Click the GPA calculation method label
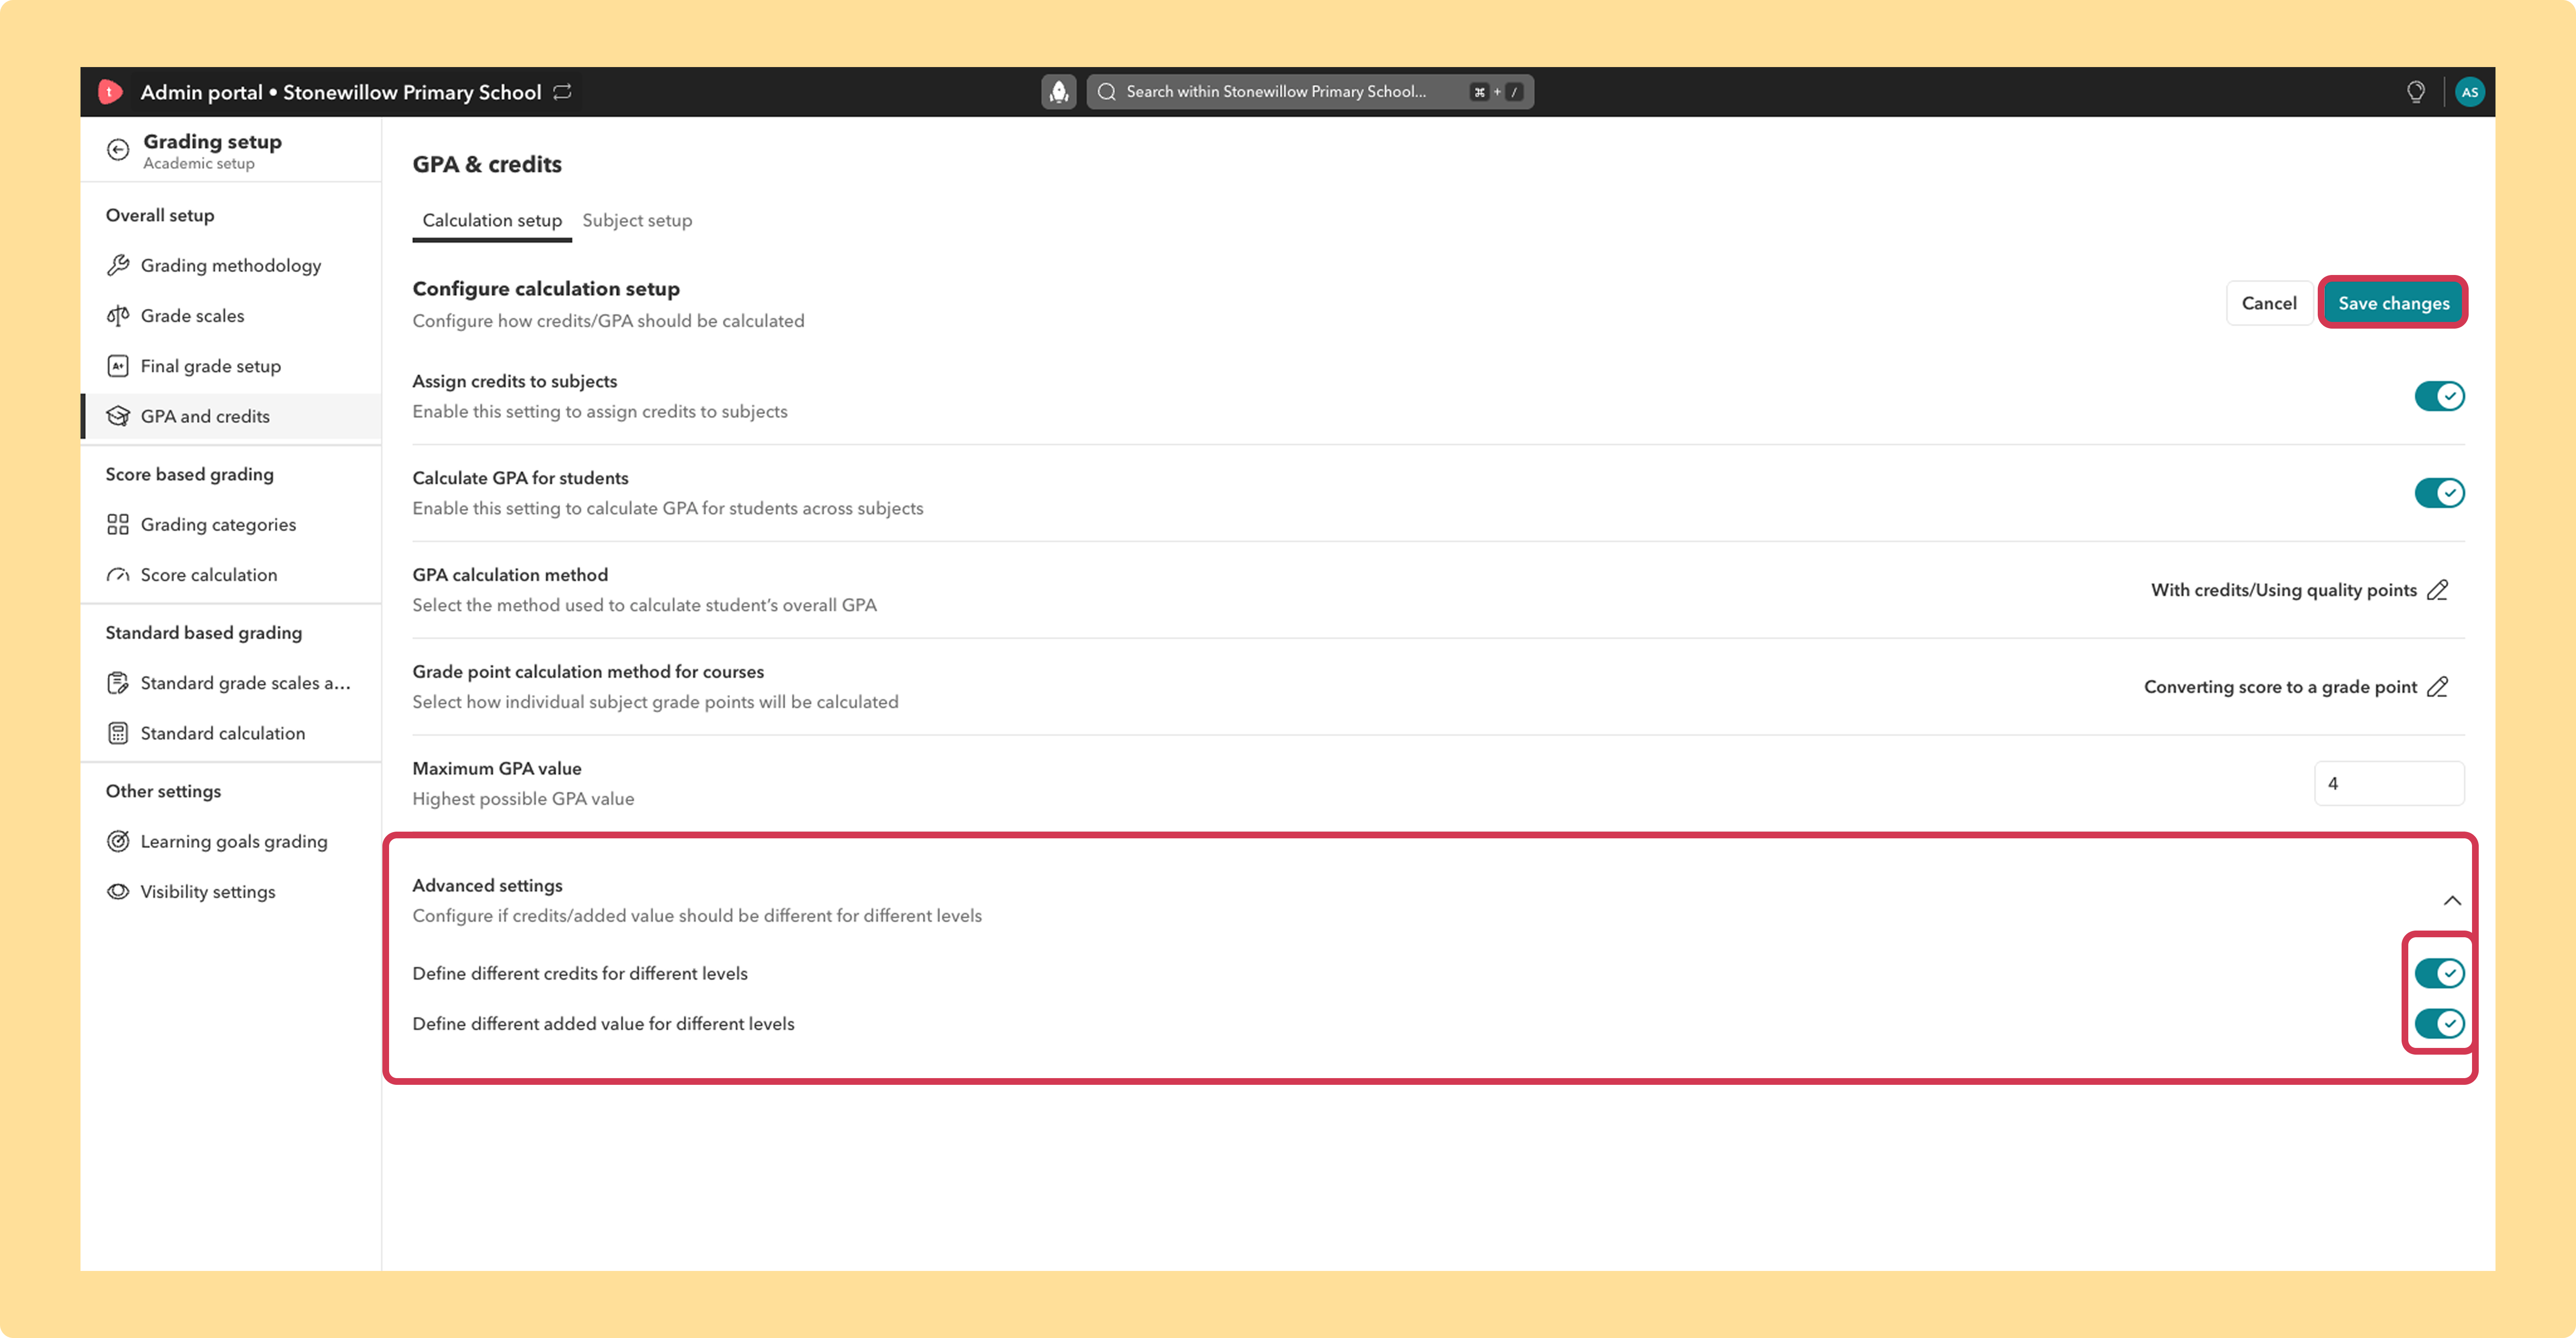The image size is (2576, 1338). coord(510,575)
